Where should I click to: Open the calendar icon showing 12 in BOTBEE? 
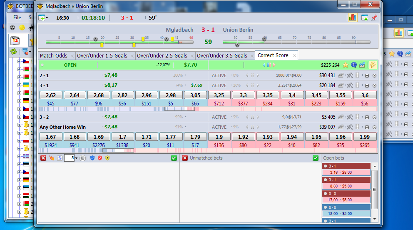tap(15, 40)
